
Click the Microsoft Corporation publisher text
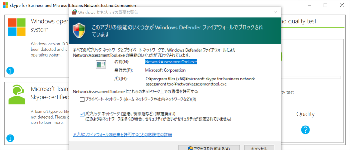pyautogui.click(x=165, y=70)
